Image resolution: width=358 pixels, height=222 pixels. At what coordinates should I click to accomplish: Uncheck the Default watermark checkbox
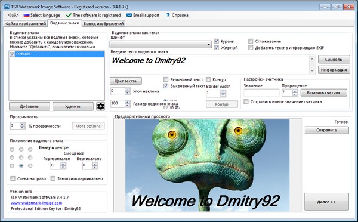click(x=12, y=54)
